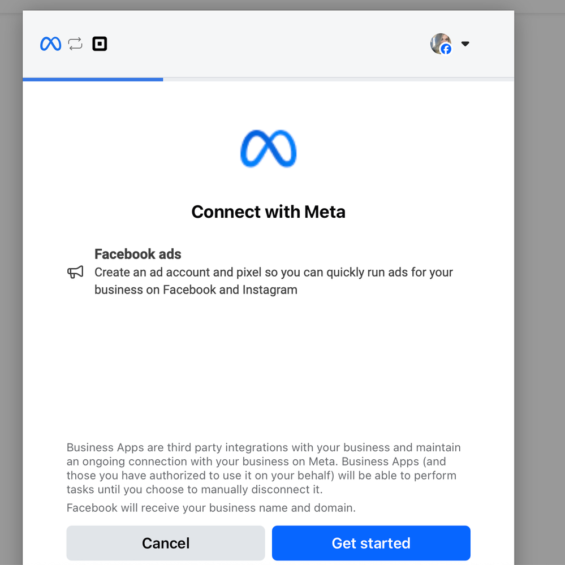
Task: Click the blue filled progress bar segment
Action: 93,79
